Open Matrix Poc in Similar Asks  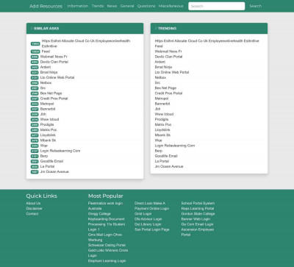[49, 129]
